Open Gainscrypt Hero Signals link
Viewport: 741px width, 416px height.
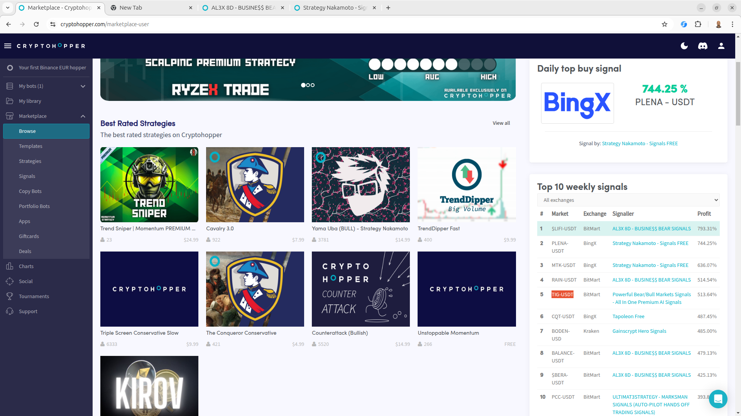click(639, 331)
